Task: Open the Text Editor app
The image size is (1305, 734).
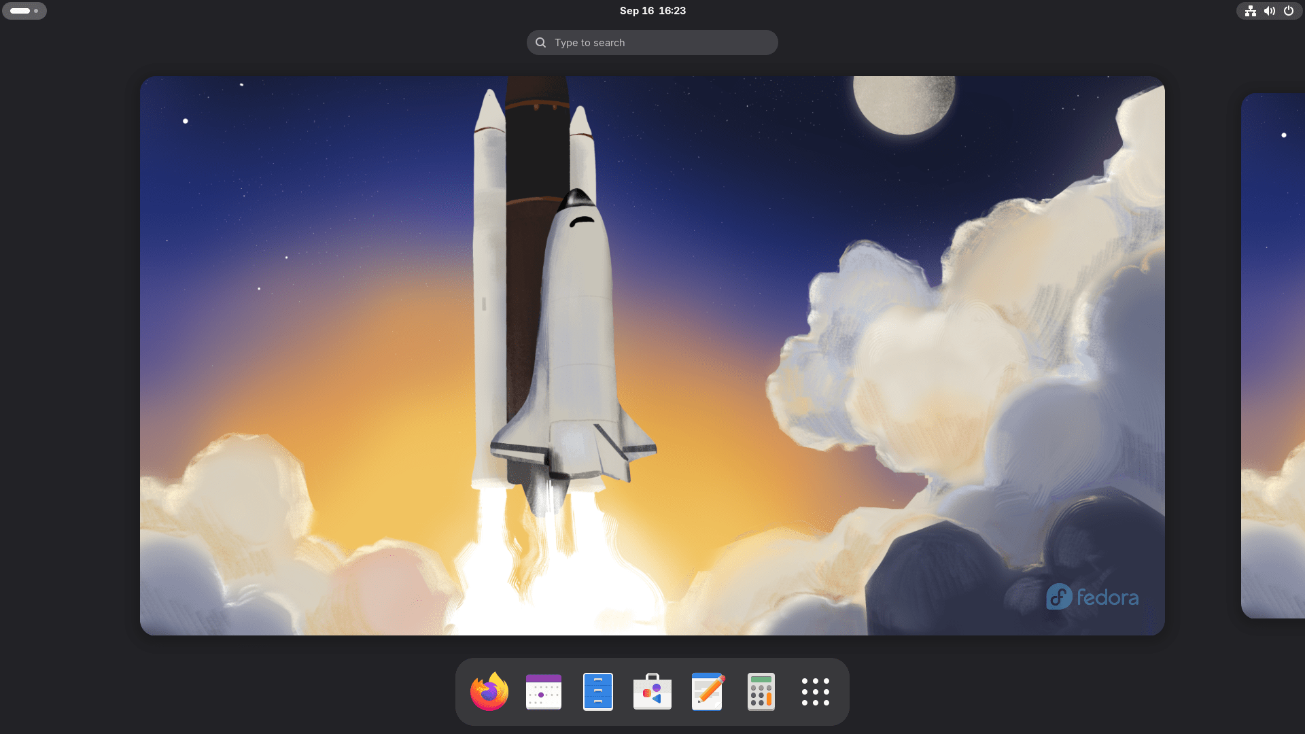Action: (707, 691)
